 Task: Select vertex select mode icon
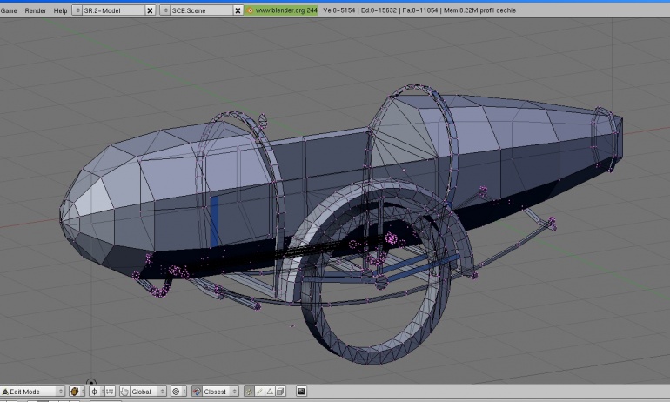249,392
